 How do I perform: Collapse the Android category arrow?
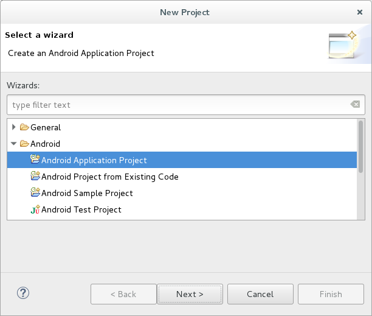[14, 144]
